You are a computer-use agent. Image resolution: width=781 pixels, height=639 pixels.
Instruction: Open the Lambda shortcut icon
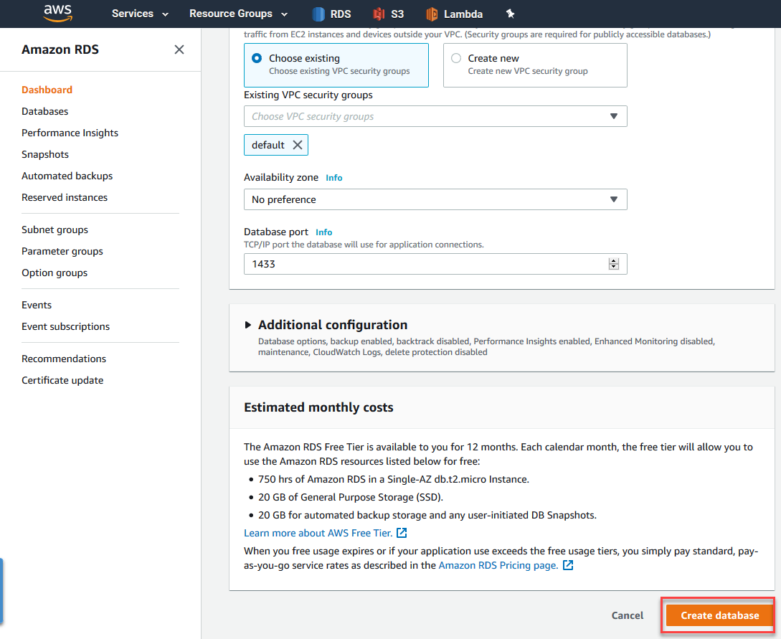pos(432,14)
